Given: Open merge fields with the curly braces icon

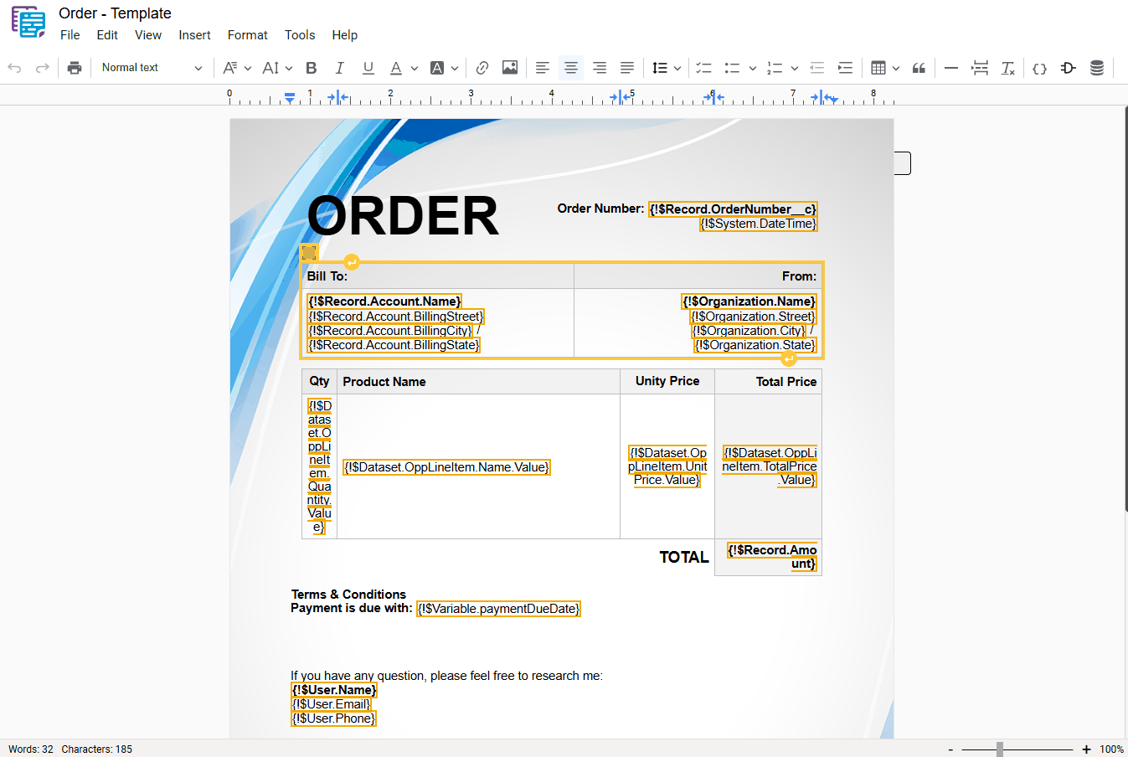Looking at the screenshot, I should point(1040,68).
